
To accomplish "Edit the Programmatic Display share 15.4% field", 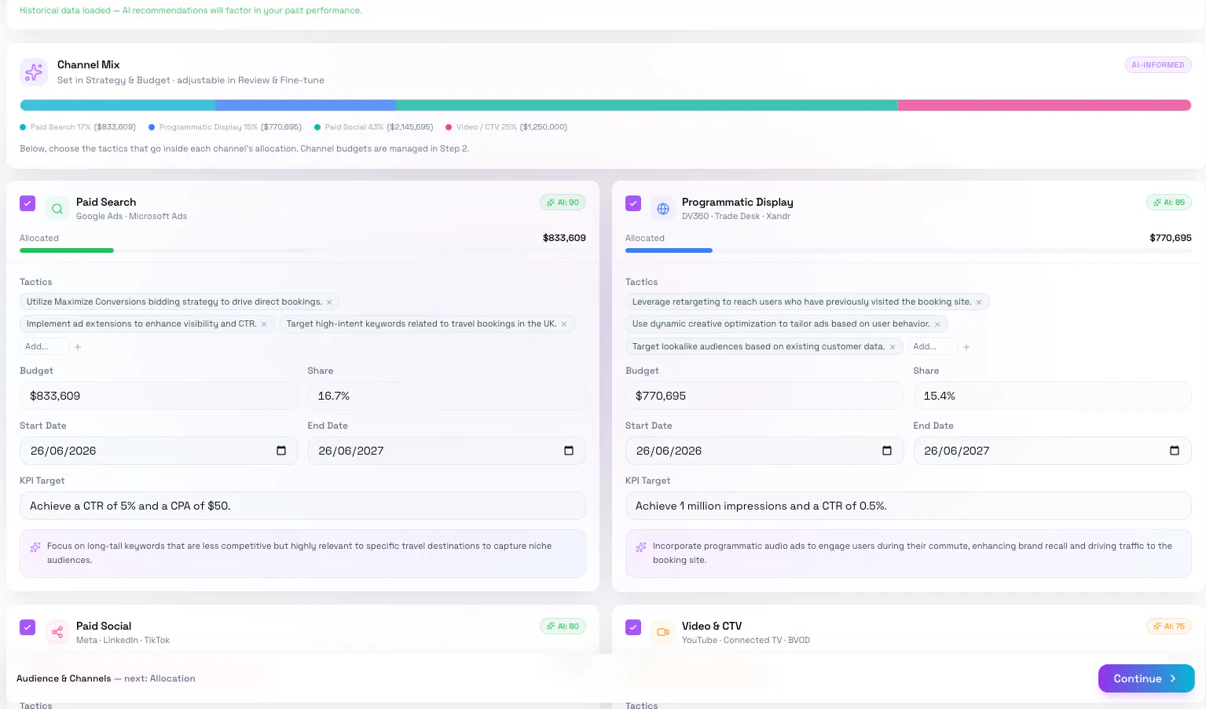I will point(1053,396).
